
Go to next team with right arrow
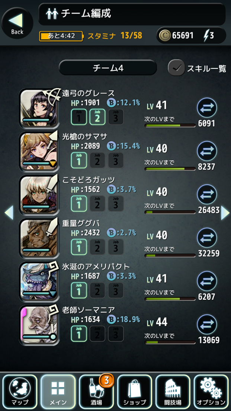click(x=225, y=213)
